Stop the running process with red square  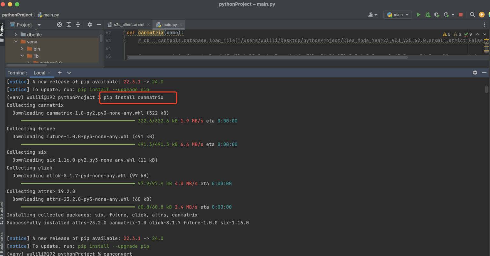tap(461, 15)
